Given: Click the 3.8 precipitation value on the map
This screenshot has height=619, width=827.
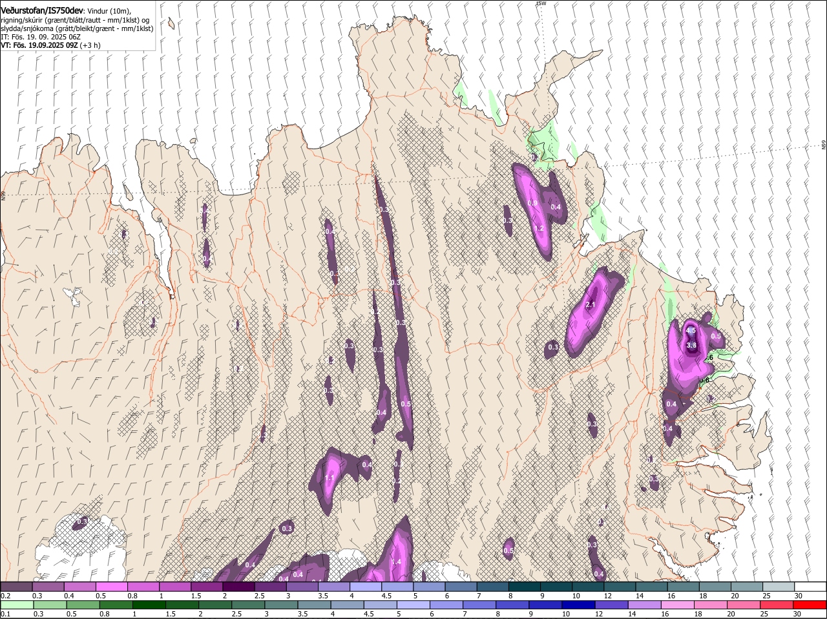Looking at the screenshot, I should (x=691, y=345).
